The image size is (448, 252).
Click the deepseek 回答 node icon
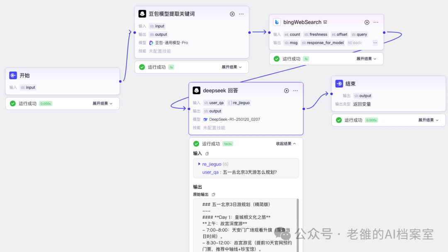(x=197, y=91)
